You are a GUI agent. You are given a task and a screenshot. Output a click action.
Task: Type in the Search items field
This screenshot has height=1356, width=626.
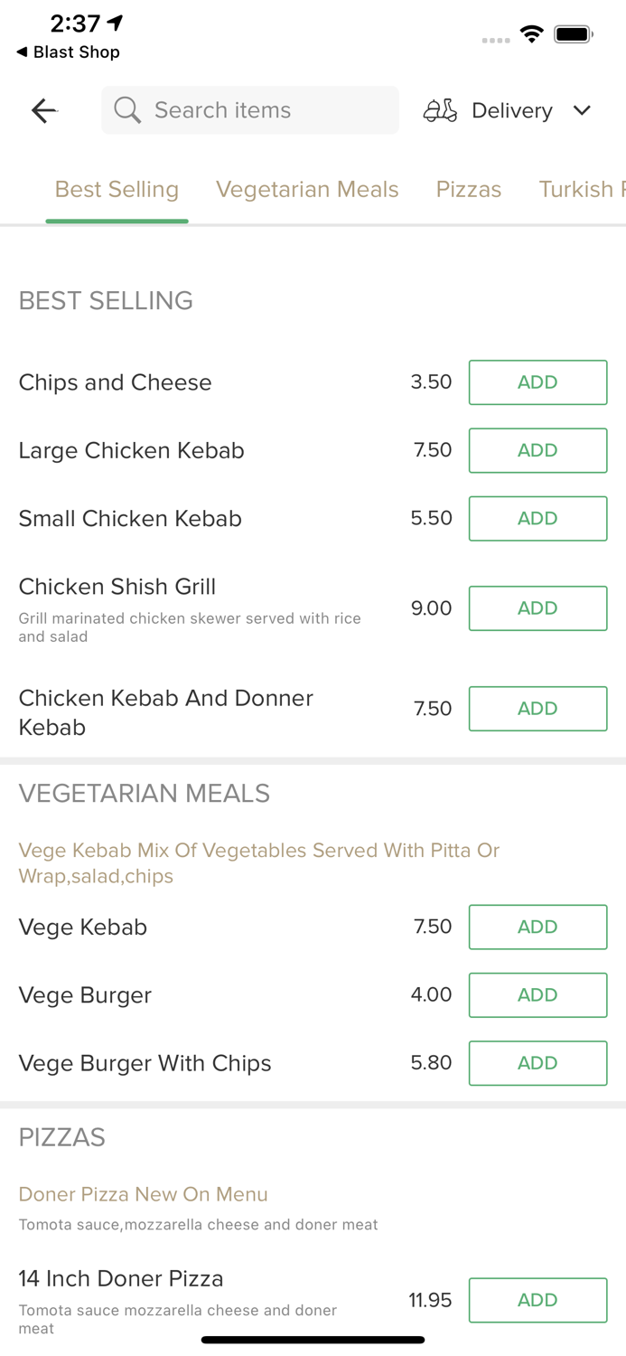tap(271, 110)
